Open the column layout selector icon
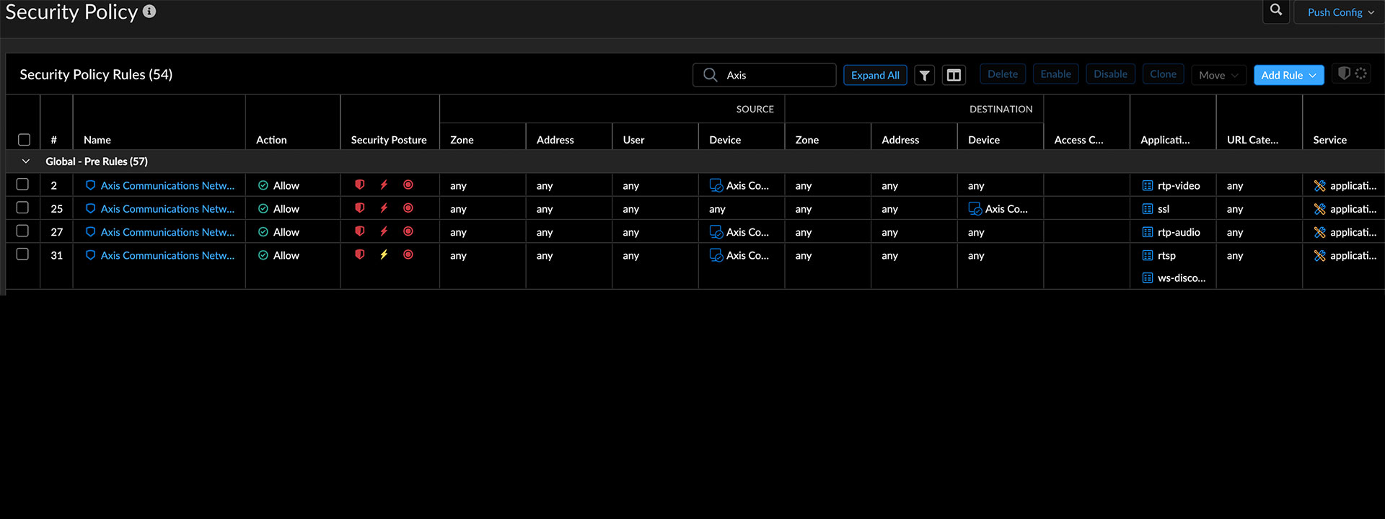The height and width of the screenshot is (519, 1385). 954,75
